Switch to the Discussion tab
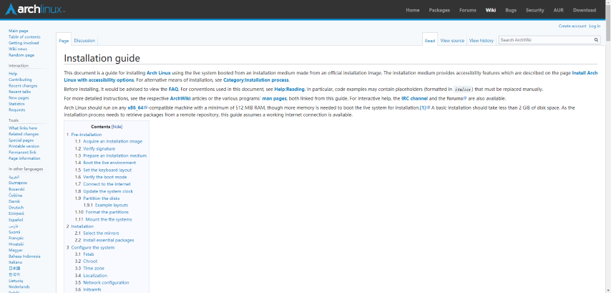 click(x=84, y=41)
